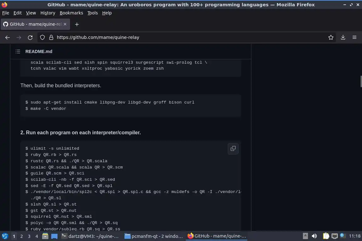Open the Tools menu

coord(93,13)
